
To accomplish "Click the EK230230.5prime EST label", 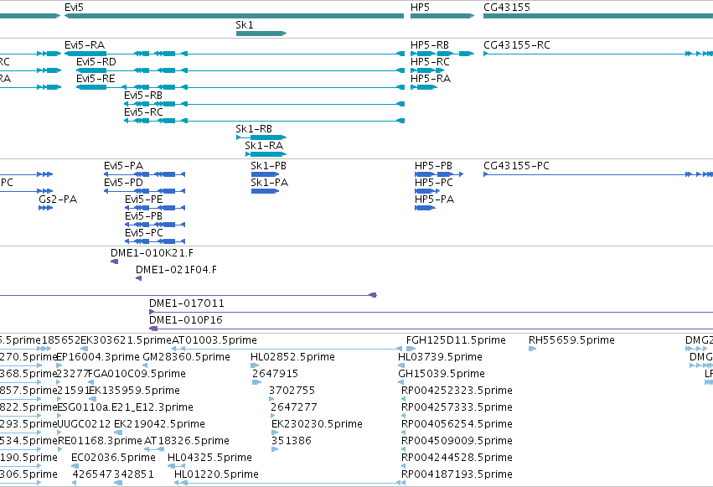I will coord(317,424).
